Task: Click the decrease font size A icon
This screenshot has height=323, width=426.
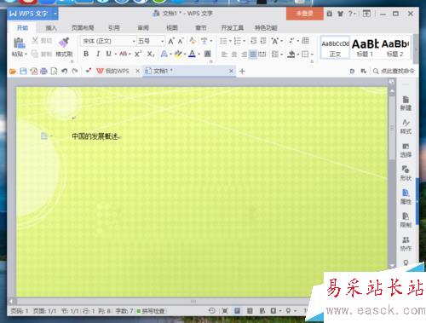Action: point(181,41)
